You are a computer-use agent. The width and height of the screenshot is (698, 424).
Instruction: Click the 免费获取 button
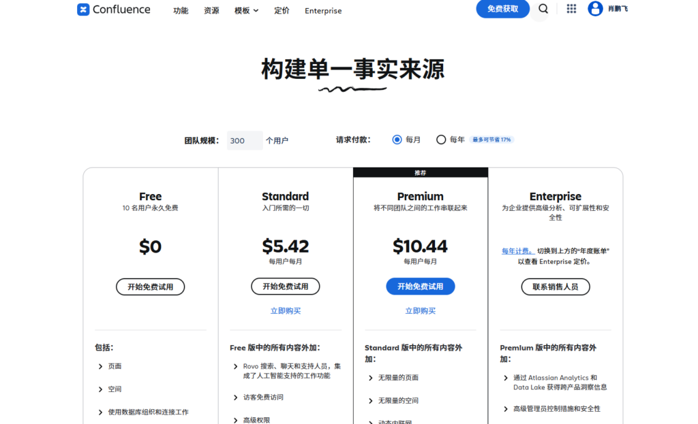(502, 9)
